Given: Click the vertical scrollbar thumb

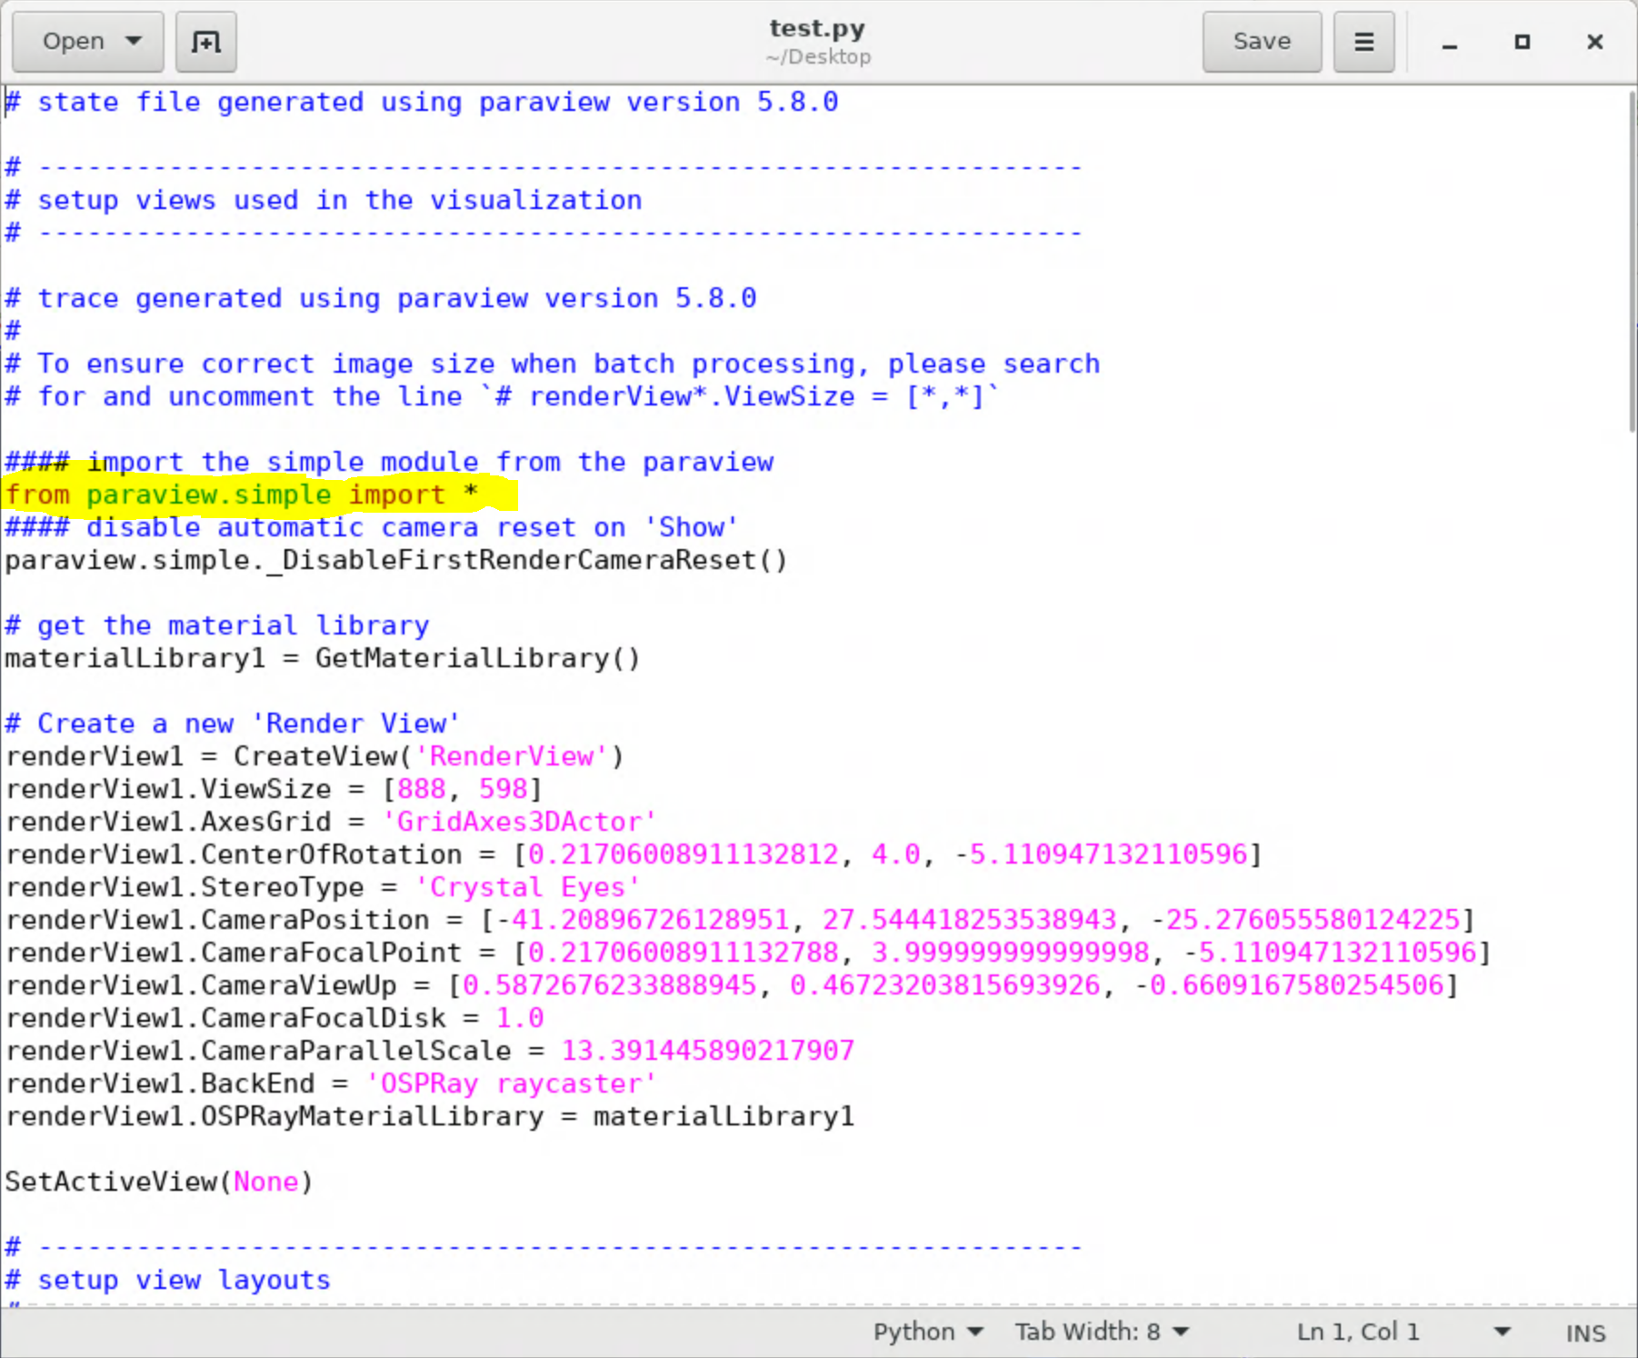Looking at the screenshot, I should coord(1632,264).
